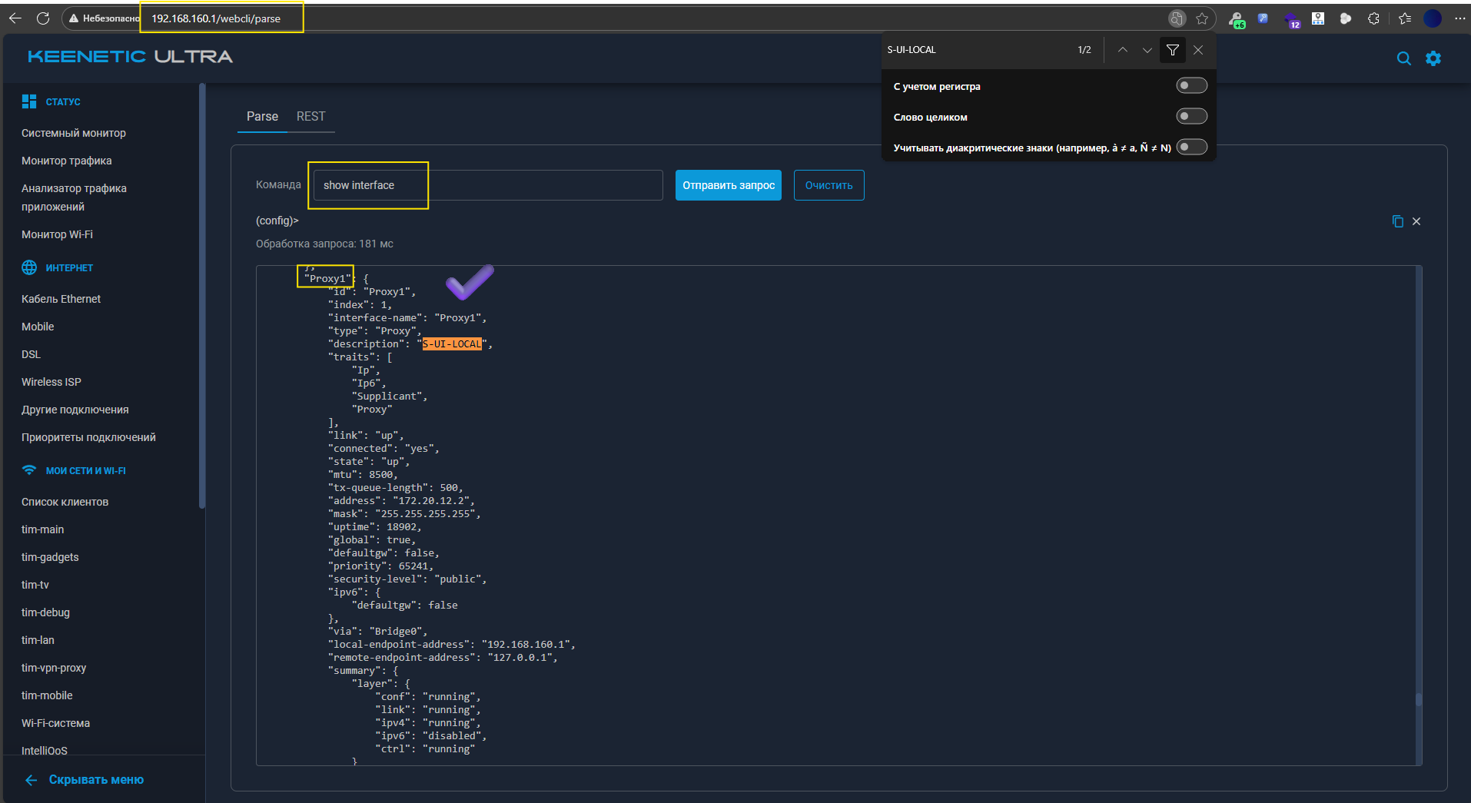Viewport: 1471px width, 803px height.
Task: Refresh the page with the reload icon
Action: [x=43, y=18]
